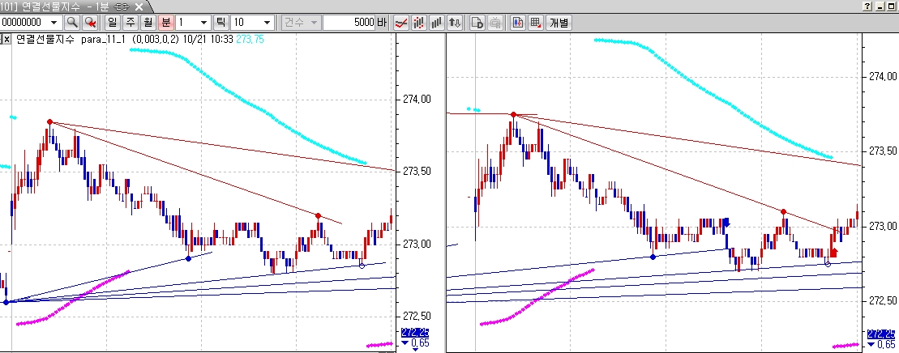Click the grid table icon with red arrow

coord(536,23)
